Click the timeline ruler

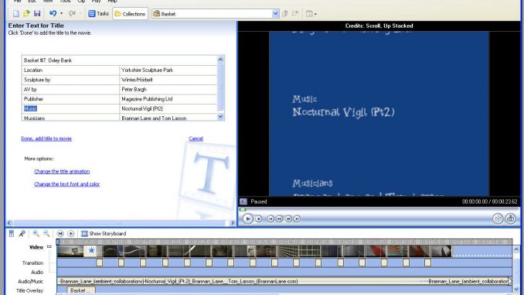(284, 242)
